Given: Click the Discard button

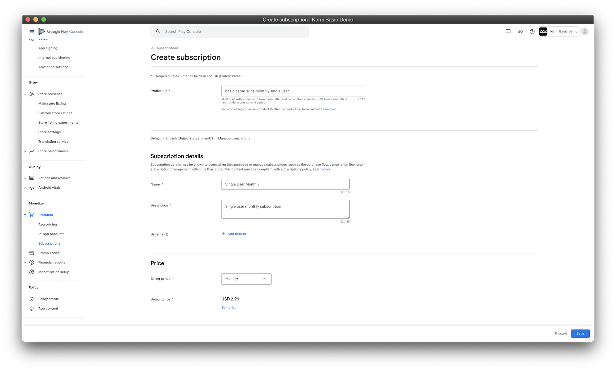Looking at the screenshot, I should 561,333.
